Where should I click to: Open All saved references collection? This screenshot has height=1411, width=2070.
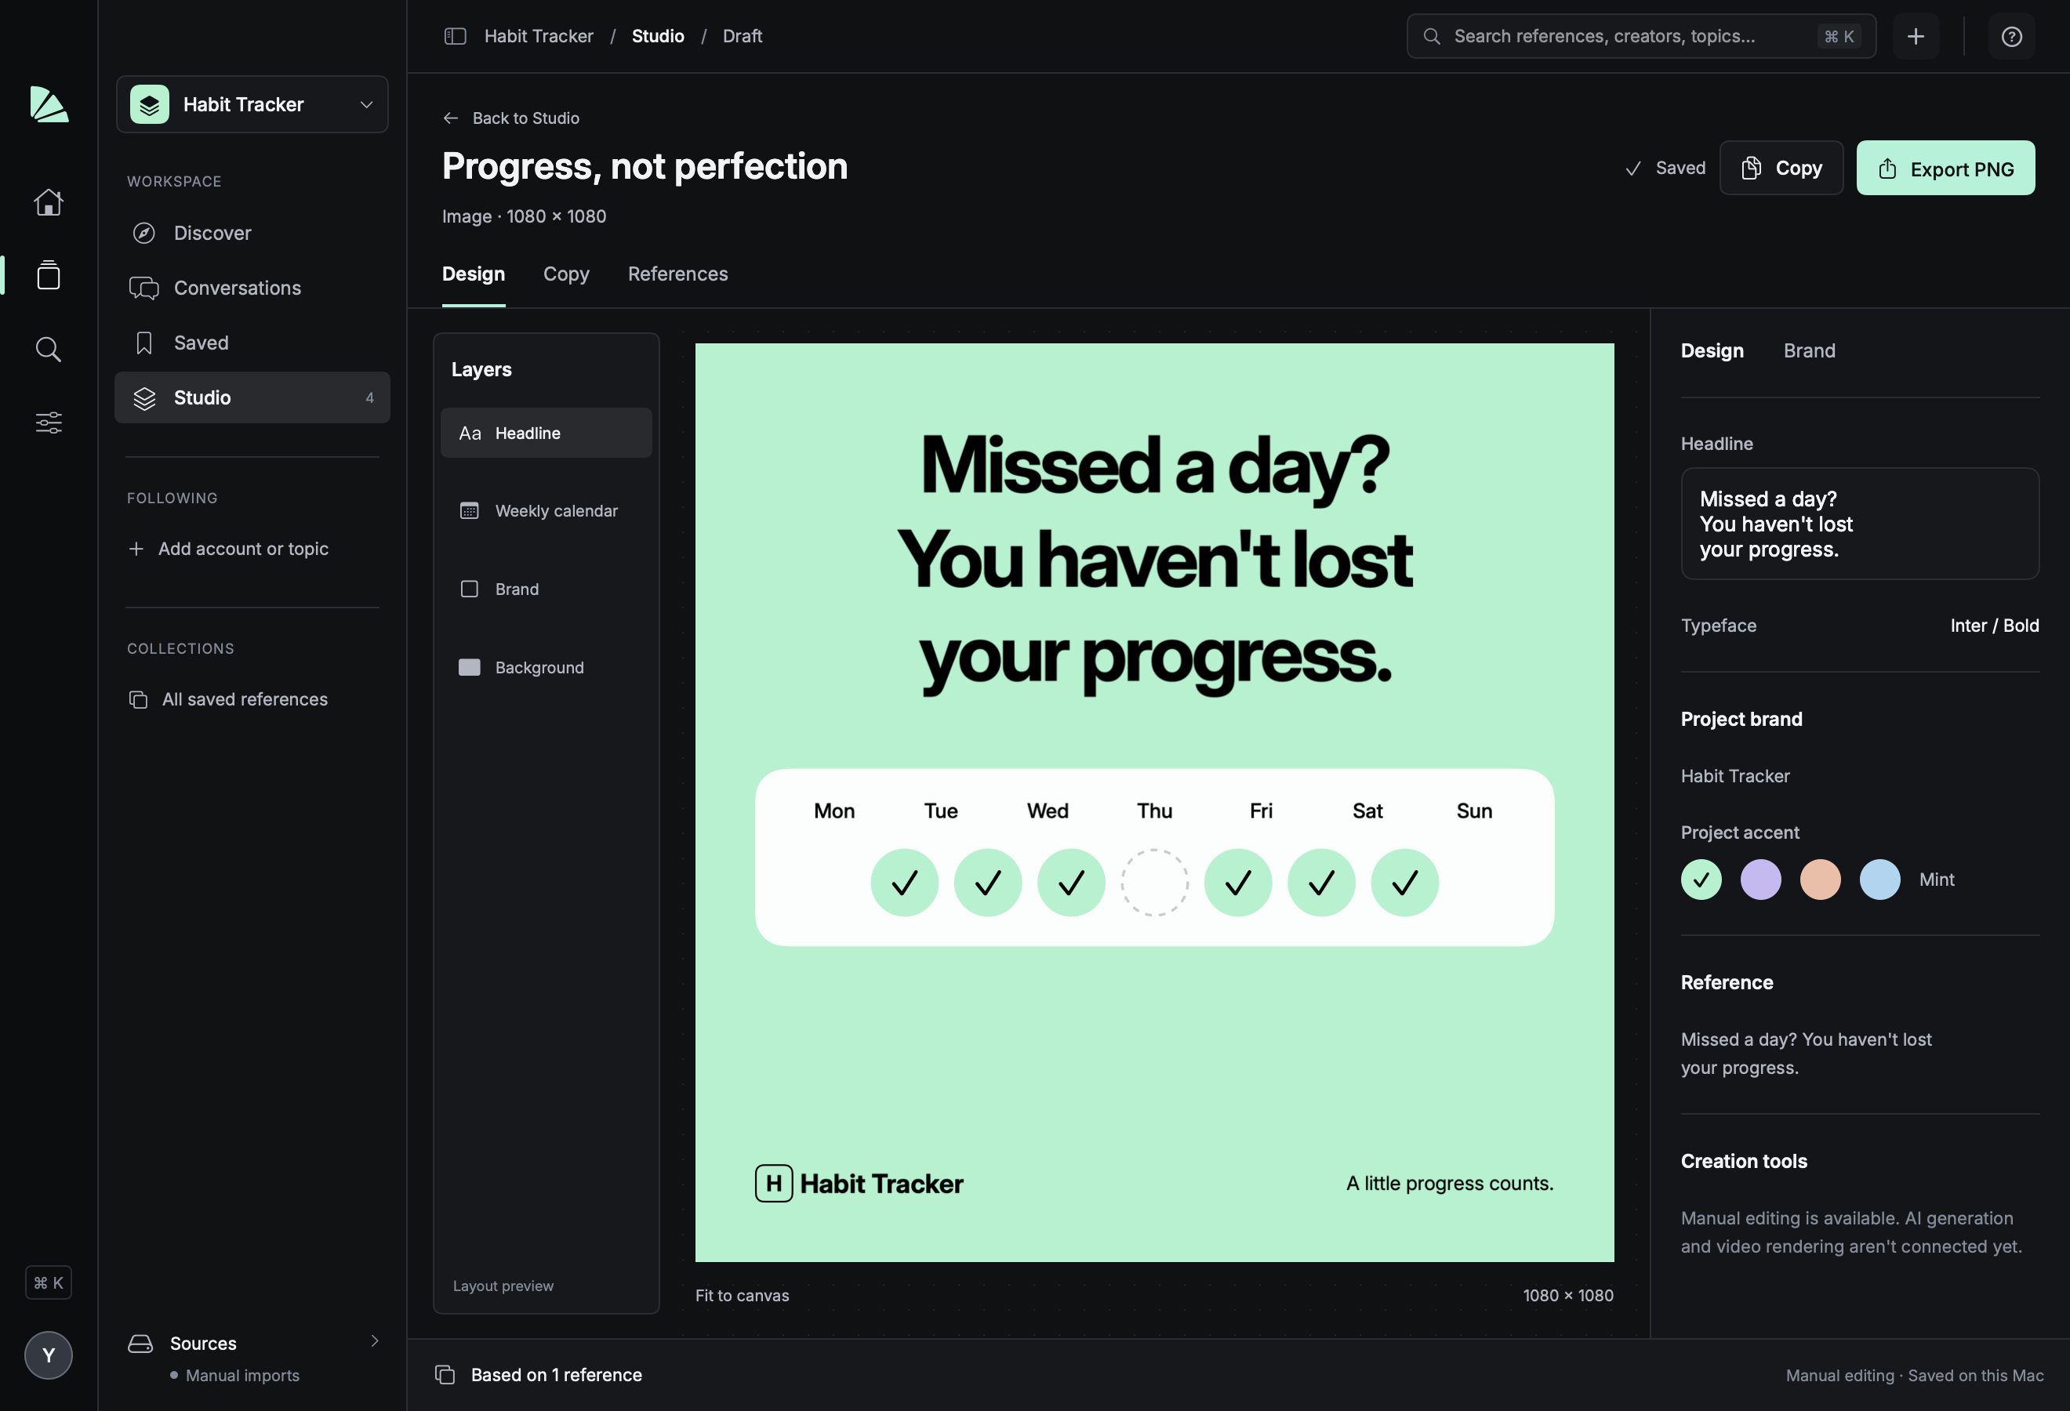tap(228, 700)
